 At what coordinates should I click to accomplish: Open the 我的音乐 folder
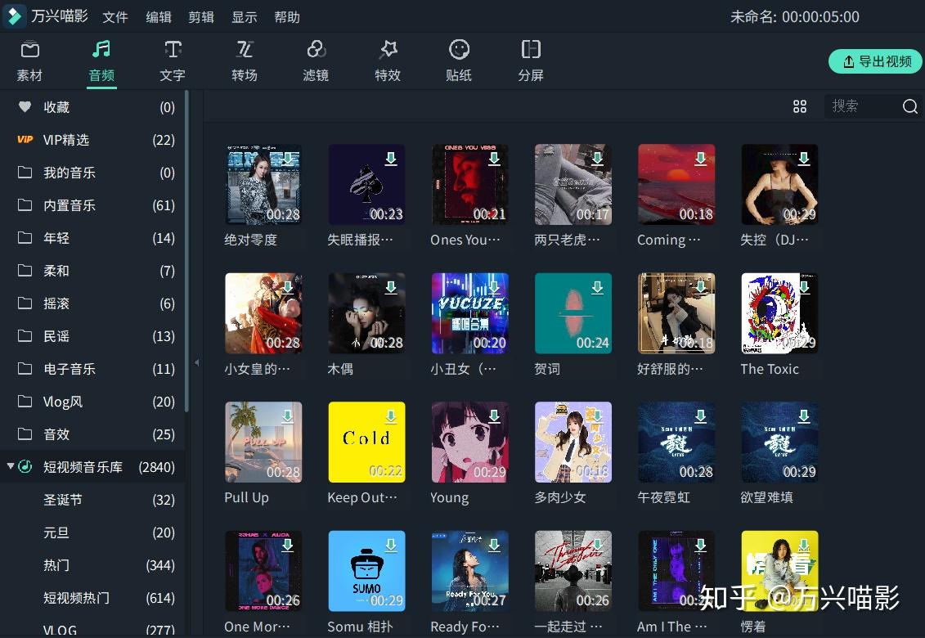[x=93, y=173]
